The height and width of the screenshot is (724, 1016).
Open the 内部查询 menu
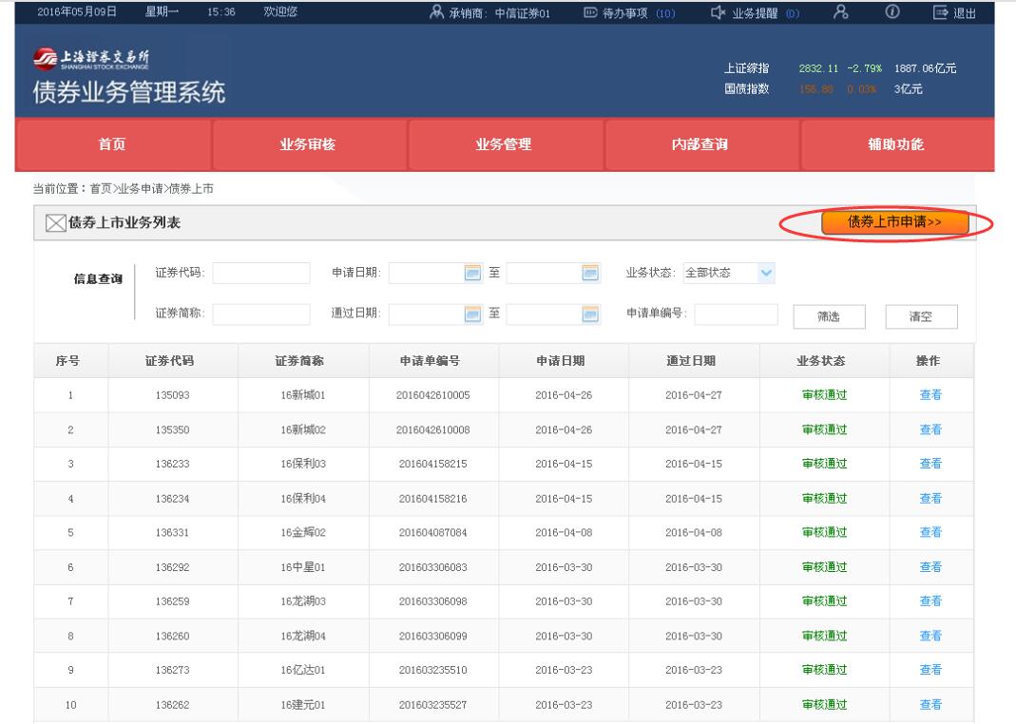700,143
